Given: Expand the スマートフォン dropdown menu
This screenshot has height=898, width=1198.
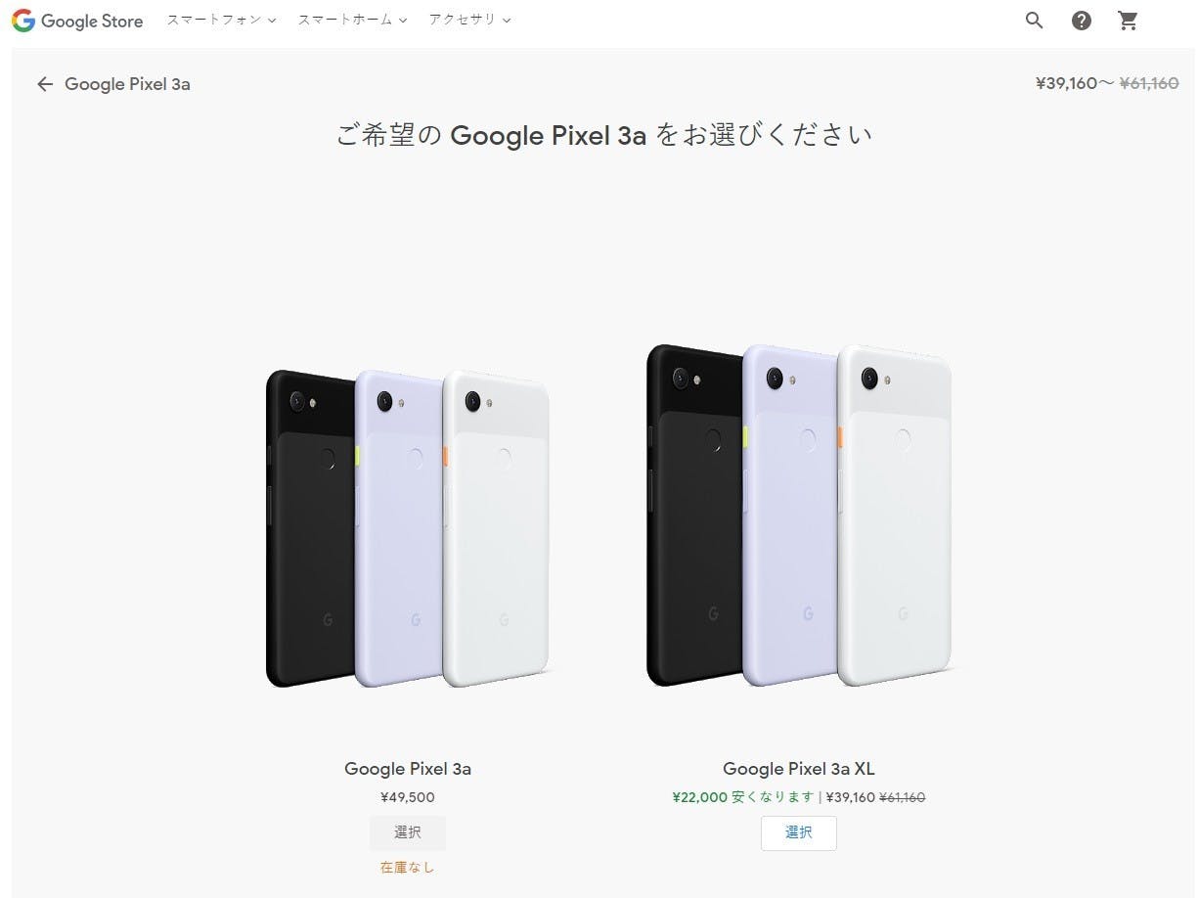Looking at the screenshot, I should 221,20.
